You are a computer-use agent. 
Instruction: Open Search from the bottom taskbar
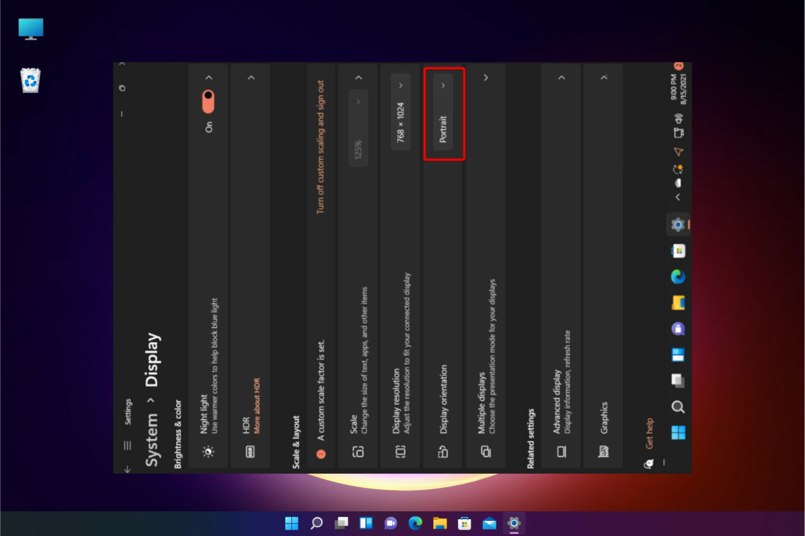click(317, 523)
